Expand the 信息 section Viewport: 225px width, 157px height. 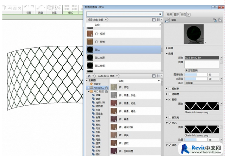[167, 48]
